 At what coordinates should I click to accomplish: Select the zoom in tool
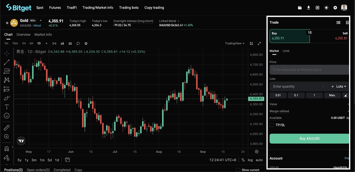7,136
